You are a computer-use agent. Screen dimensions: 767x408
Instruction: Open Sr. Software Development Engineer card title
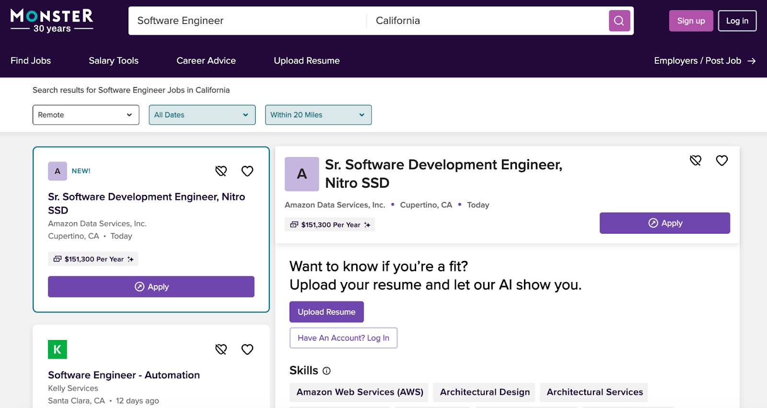147,204
